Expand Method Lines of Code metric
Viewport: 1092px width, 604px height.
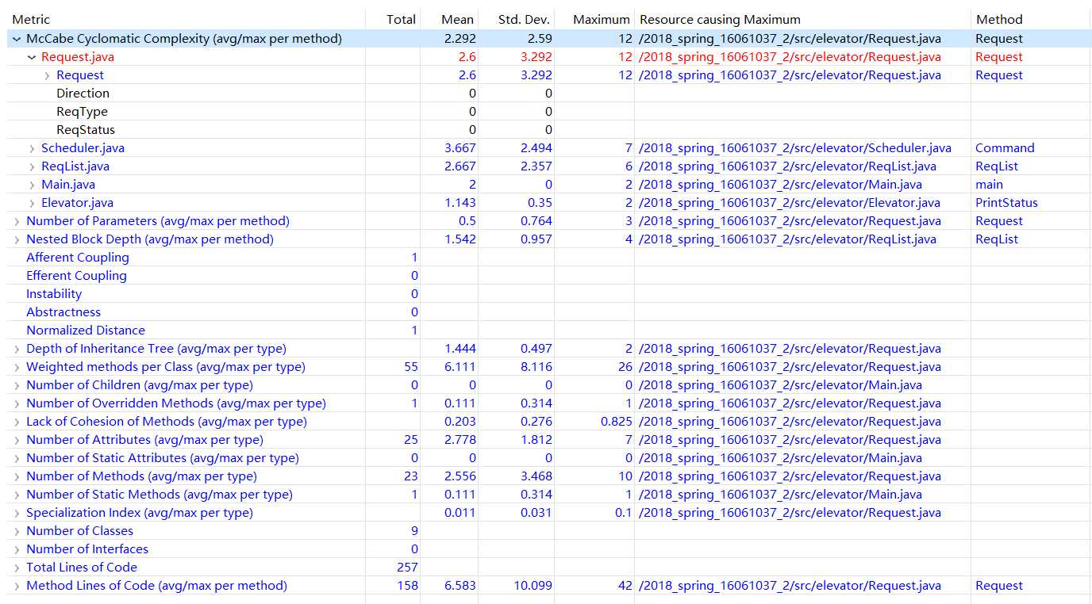[17, 586]
